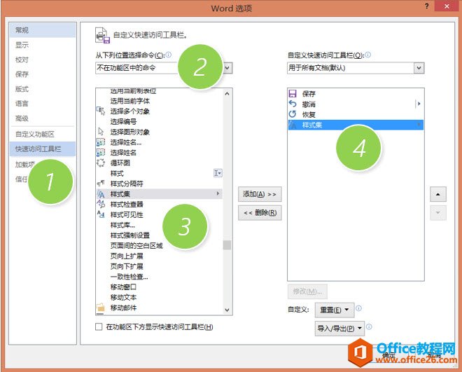Open the 导入/导出(P) dropdown button

coord(339,329)
